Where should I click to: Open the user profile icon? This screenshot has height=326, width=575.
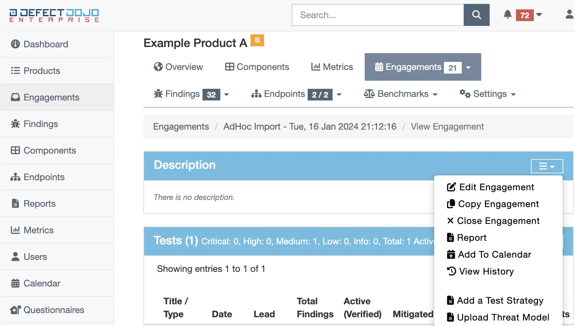point(569,15)
